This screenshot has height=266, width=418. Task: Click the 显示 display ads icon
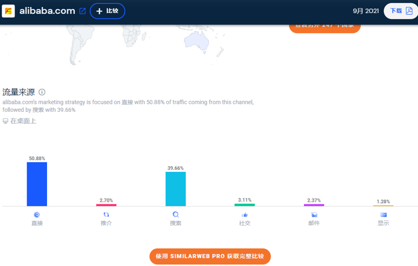click(383, 215)
